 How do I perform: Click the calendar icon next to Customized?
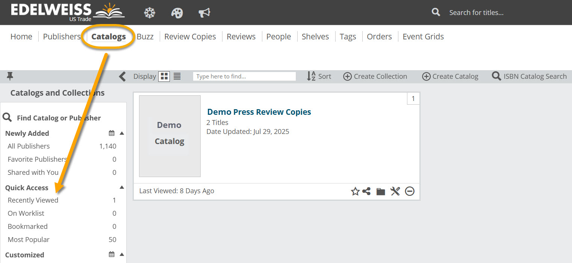112,254
